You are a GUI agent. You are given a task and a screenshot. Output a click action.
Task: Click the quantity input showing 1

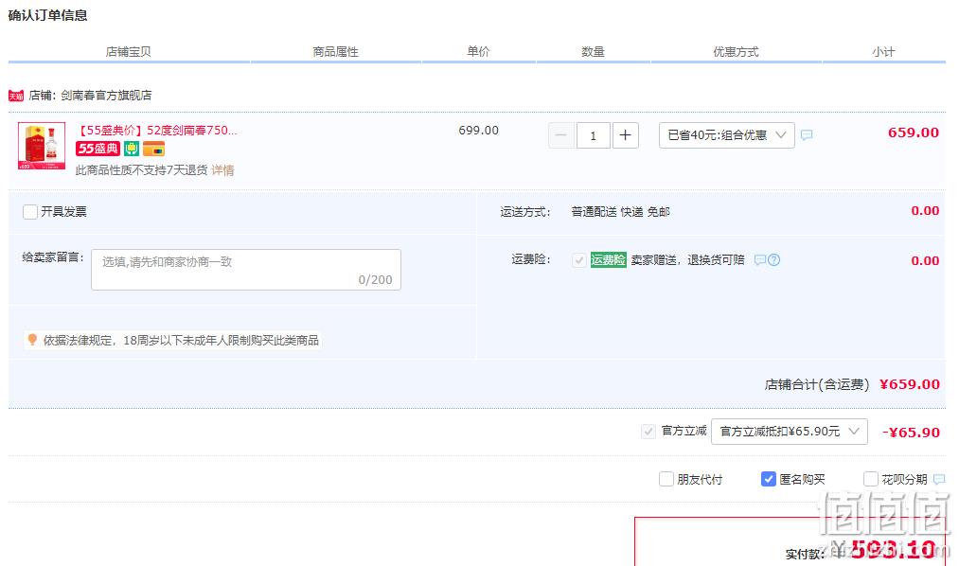click(593, 135)
